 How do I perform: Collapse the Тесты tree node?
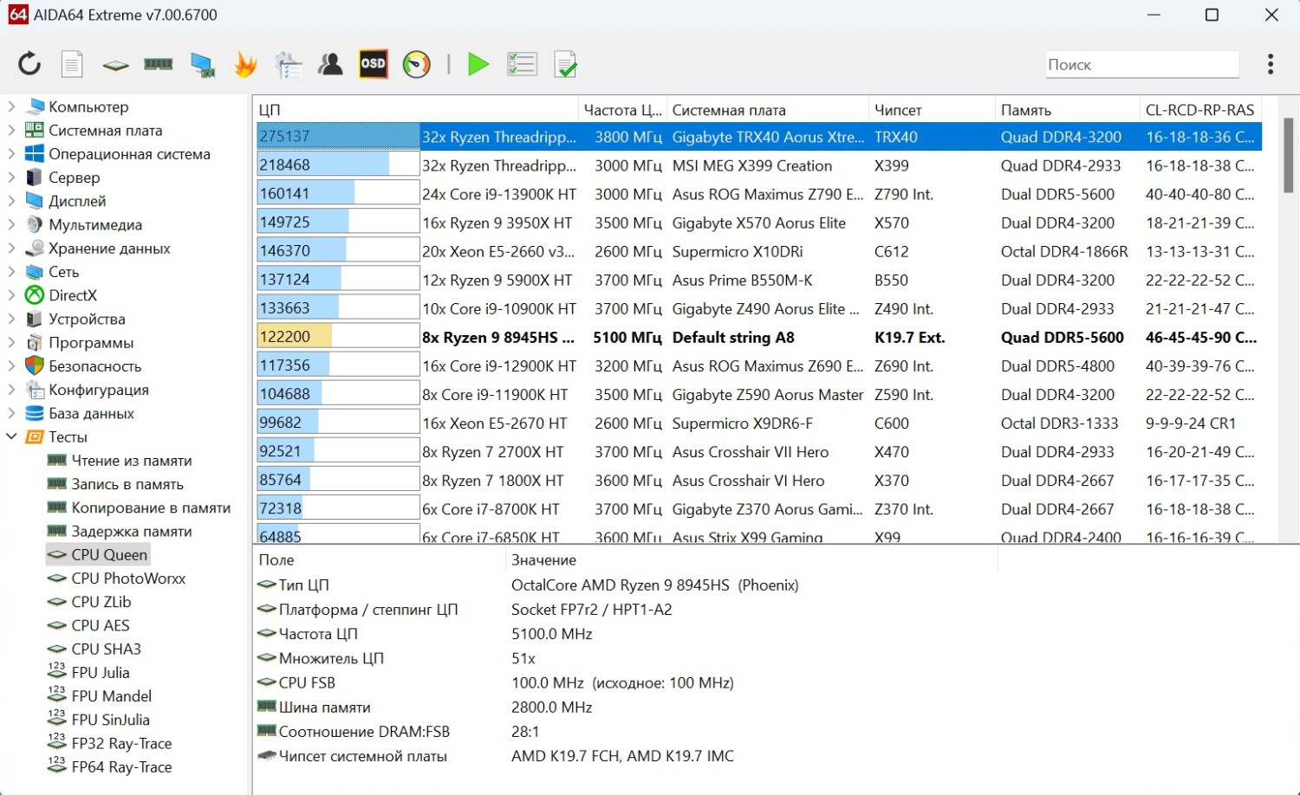pos(11,436)
